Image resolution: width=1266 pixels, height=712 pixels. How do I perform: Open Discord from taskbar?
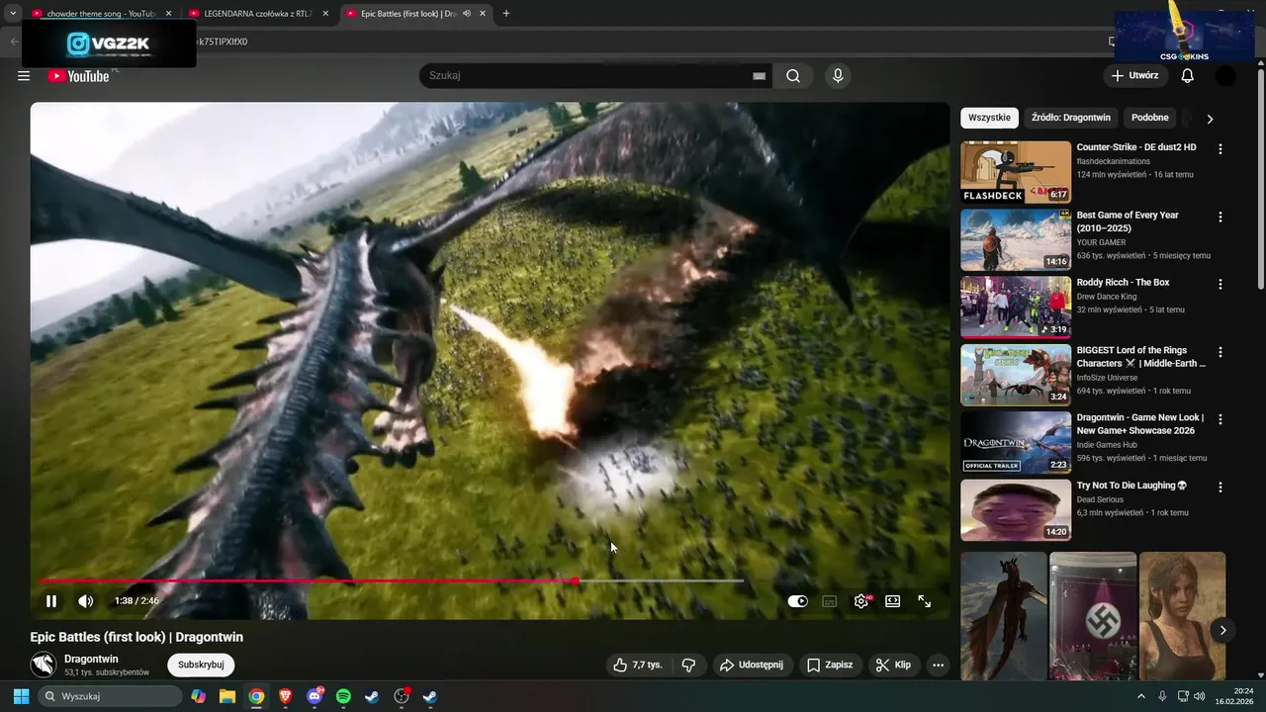tap(315, 696)
